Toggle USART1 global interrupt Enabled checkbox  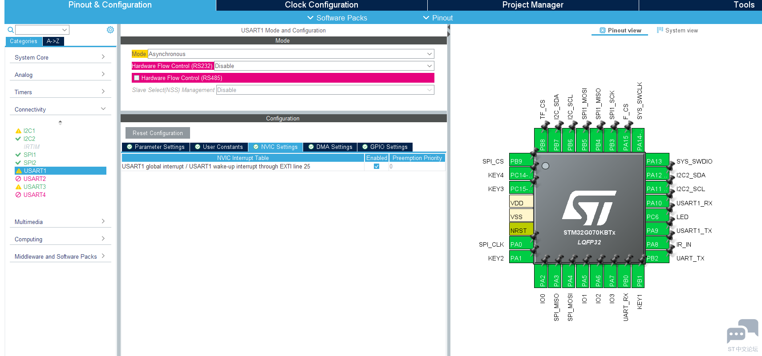coord(377,166)
